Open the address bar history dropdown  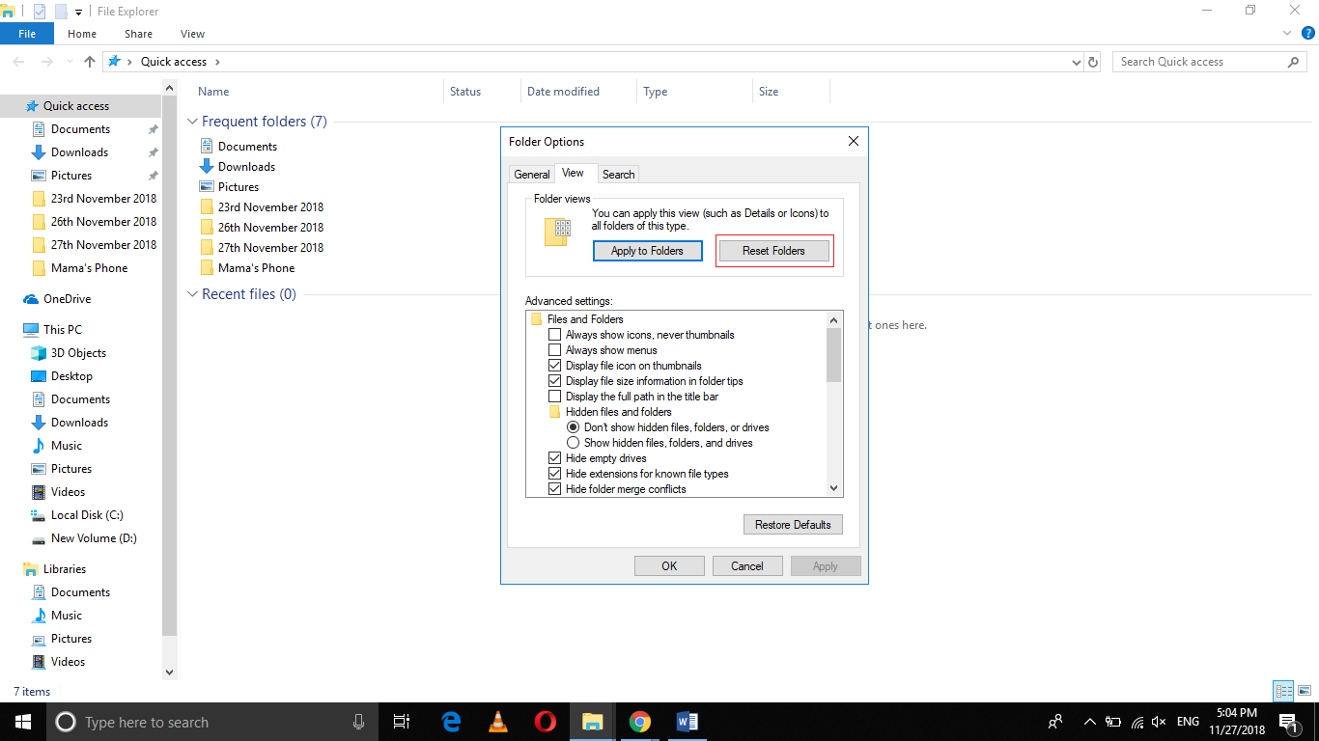pos(1076,61)
